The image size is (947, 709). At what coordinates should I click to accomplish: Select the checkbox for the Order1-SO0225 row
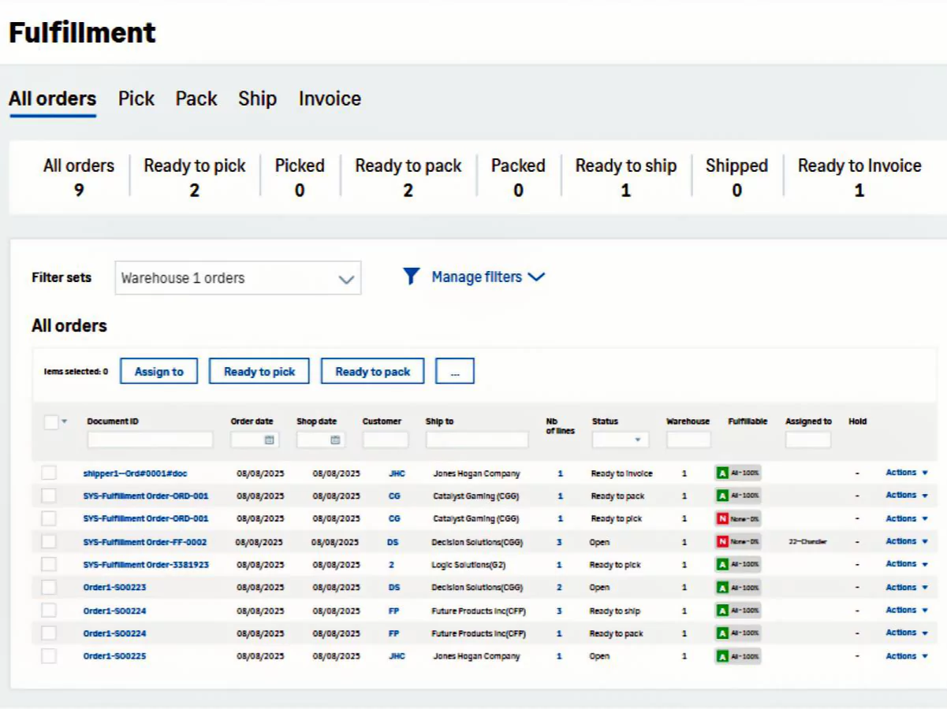click(x=49, y=656)
